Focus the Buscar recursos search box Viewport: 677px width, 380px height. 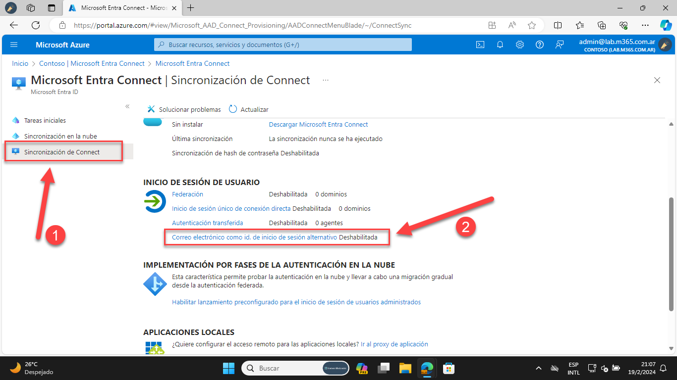[283, 45]
